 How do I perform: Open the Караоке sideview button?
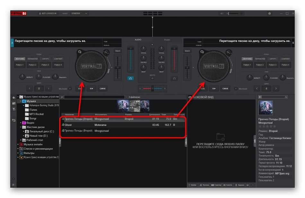[240, 185]
